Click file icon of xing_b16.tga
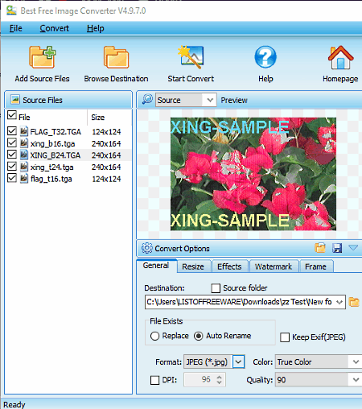The image size is (362, 409). 24,143
